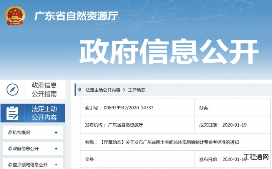Go to 工作动态 breadcrumb
This screenshot has height=169, width=272.
[137, 90]
